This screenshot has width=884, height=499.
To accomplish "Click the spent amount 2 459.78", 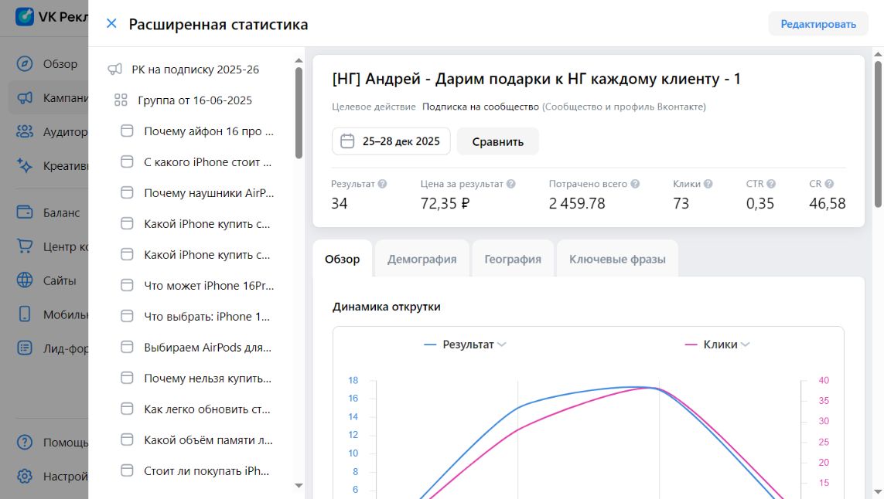I will (577, 203).
